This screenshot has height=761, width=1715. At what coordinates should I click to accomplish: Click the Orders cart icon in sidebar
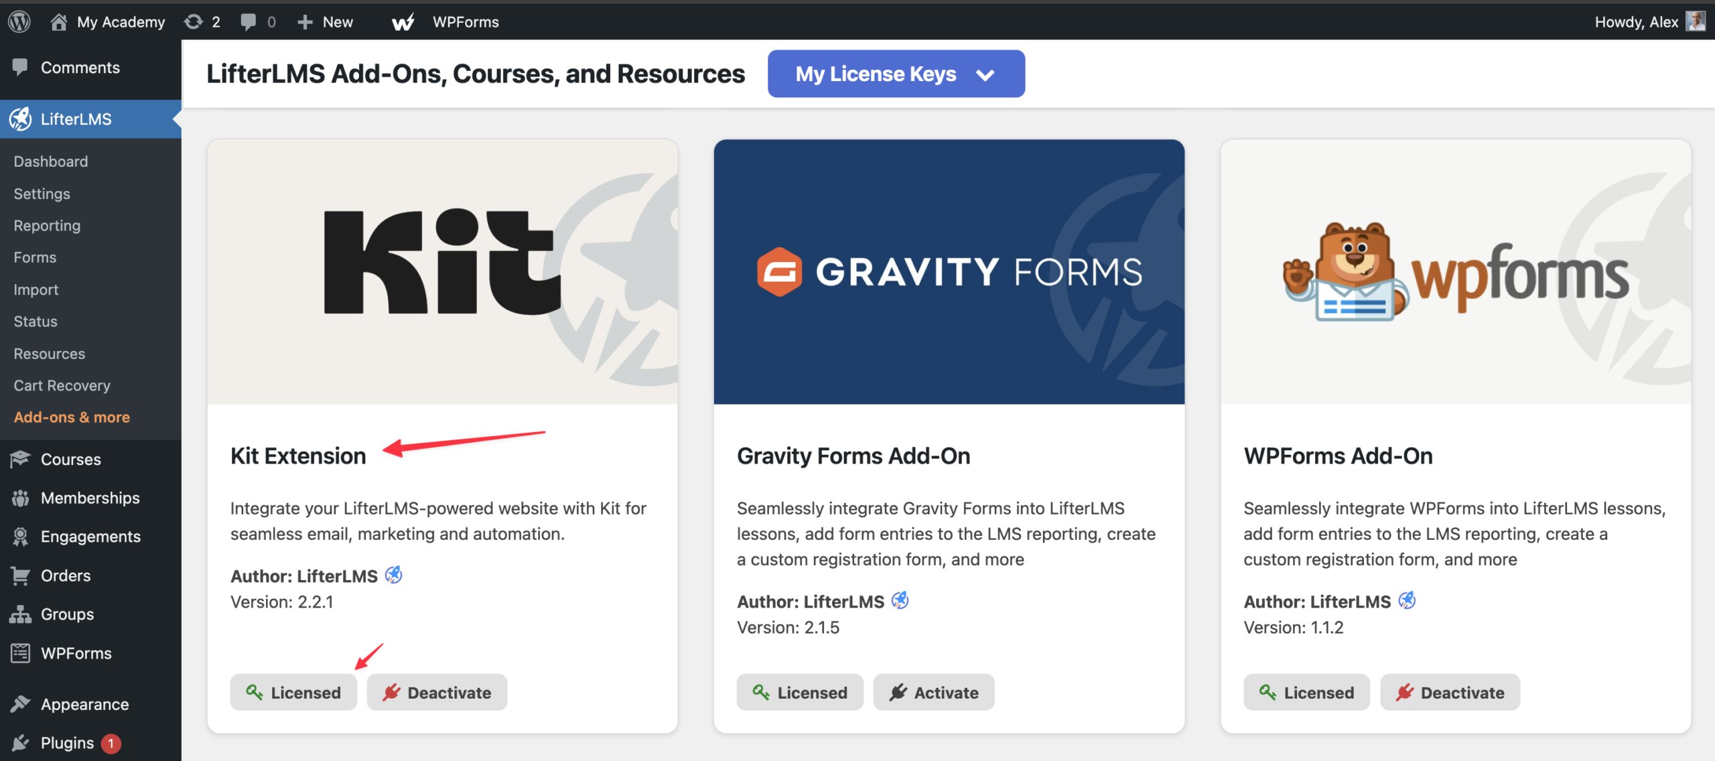pos(20,575)
